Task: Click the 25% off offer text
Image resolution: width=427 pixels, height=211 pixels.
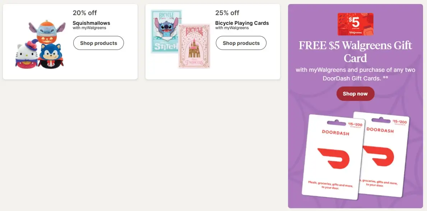Action: tap(227, 13)
